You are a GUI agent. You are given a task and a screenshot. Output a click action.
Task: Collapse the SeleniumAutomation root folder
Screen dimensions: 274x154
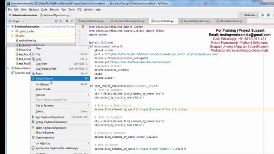pos(8,27)
